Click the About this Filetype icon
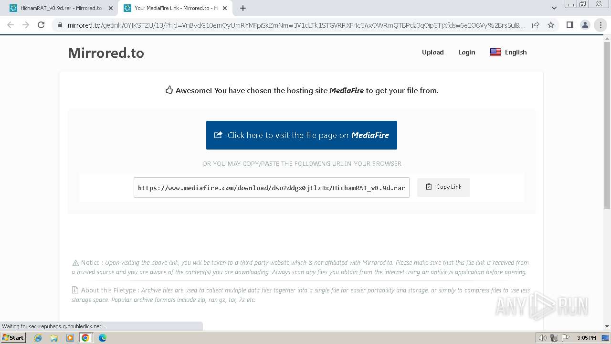Image resolution: width=611 pixels, height=344 pixels. [x=75, y=290]
